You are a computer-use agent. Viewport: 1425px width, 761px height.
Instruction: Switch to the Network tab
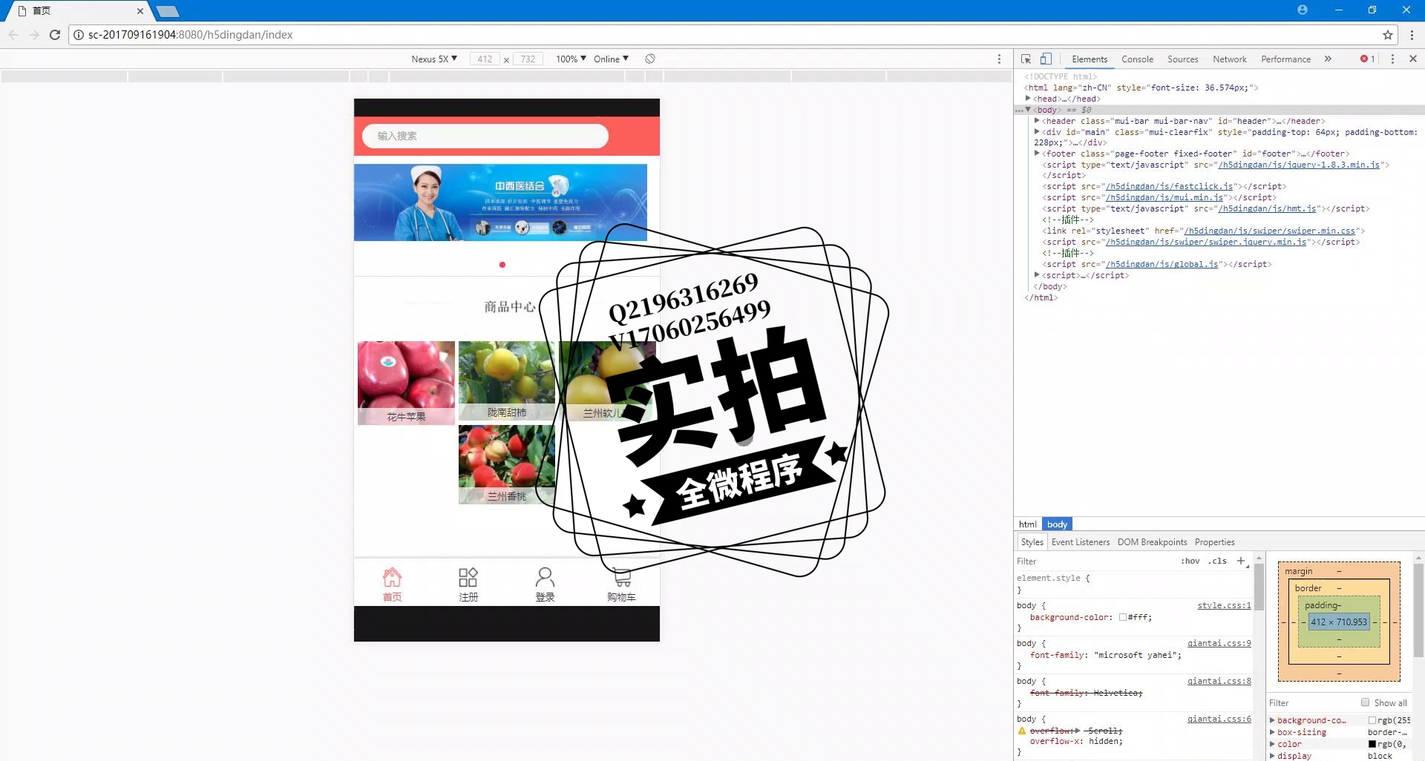1229,59
